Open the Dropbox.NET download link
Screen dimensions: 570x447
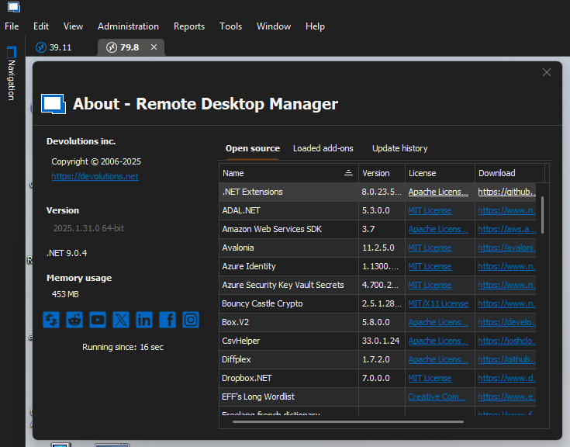tap(506, 378)
